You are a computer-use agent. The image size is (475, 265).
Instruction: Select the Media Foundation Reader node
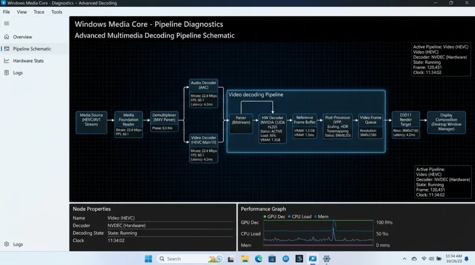click(128, 124)
